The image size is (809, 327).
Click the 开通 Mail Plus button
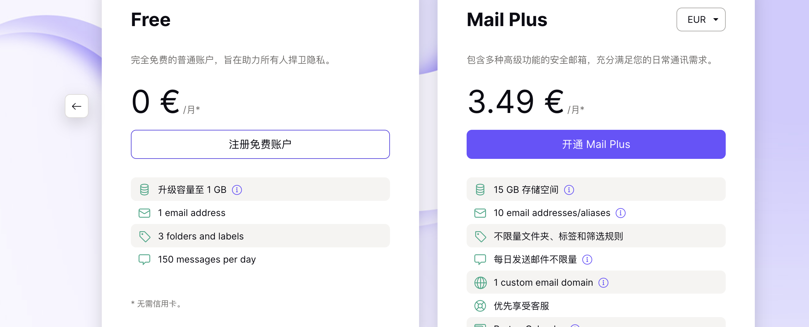[596, 144]
